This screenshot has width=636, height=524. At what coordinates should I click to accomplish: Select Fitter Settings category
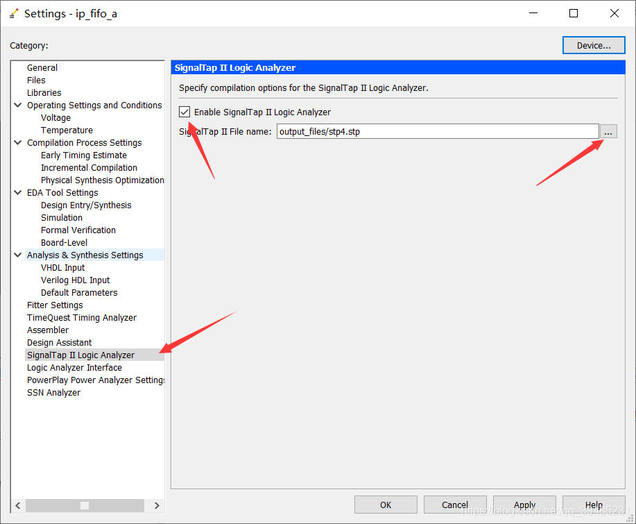tap(55, 305)
